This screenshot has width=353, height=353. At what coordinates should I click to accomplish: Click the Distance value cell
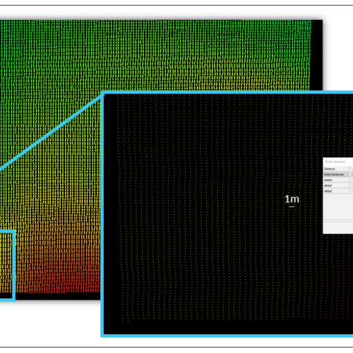tap(352, 169)
